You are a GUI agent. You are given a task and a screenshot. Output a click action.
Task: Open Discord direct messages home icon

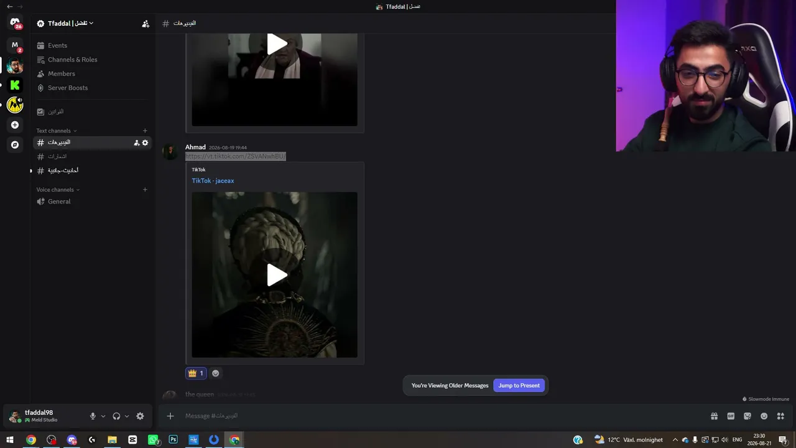(15, 23)
